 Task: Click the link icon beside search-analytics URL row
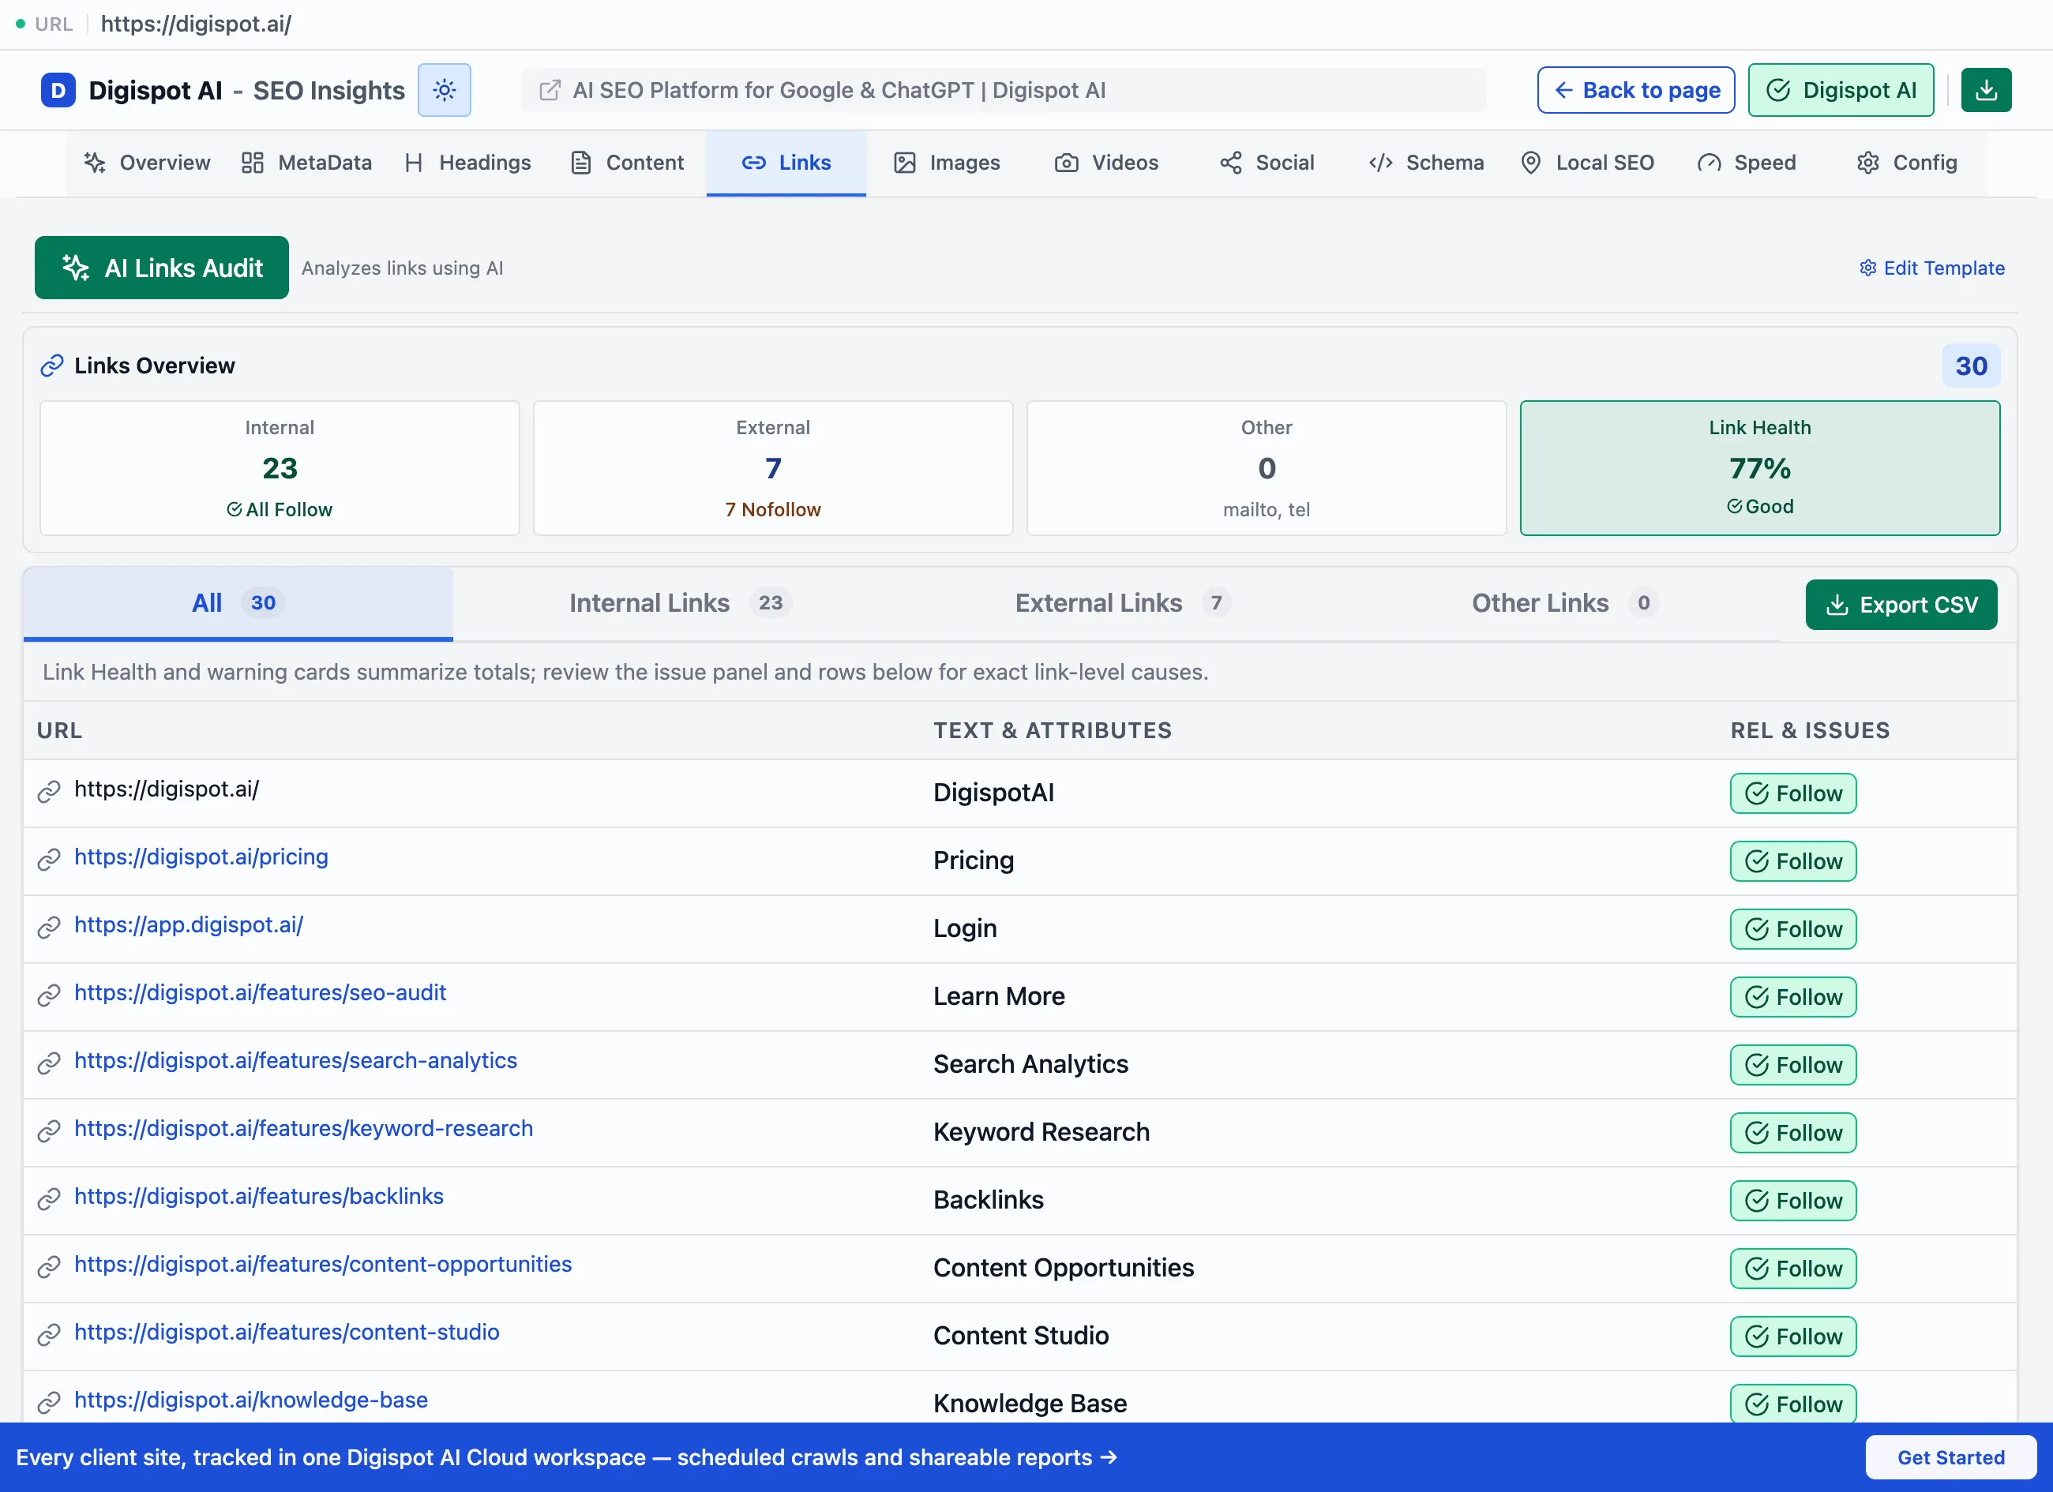tap(49, 1063)
